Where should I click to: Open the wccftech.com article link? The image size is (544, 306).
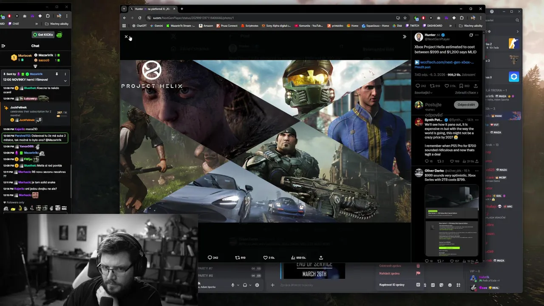(447, 62)
